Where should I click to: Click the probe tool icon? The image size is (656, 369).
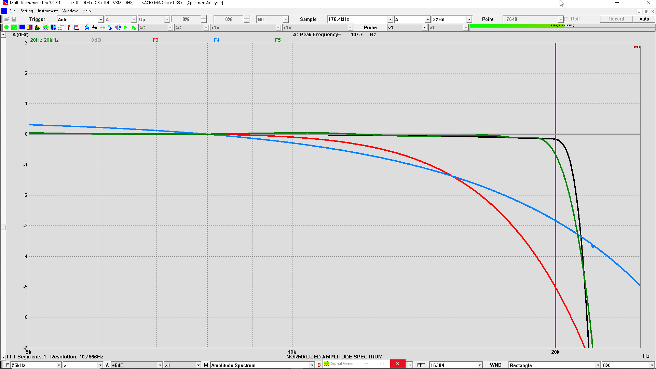coord(110,27)
